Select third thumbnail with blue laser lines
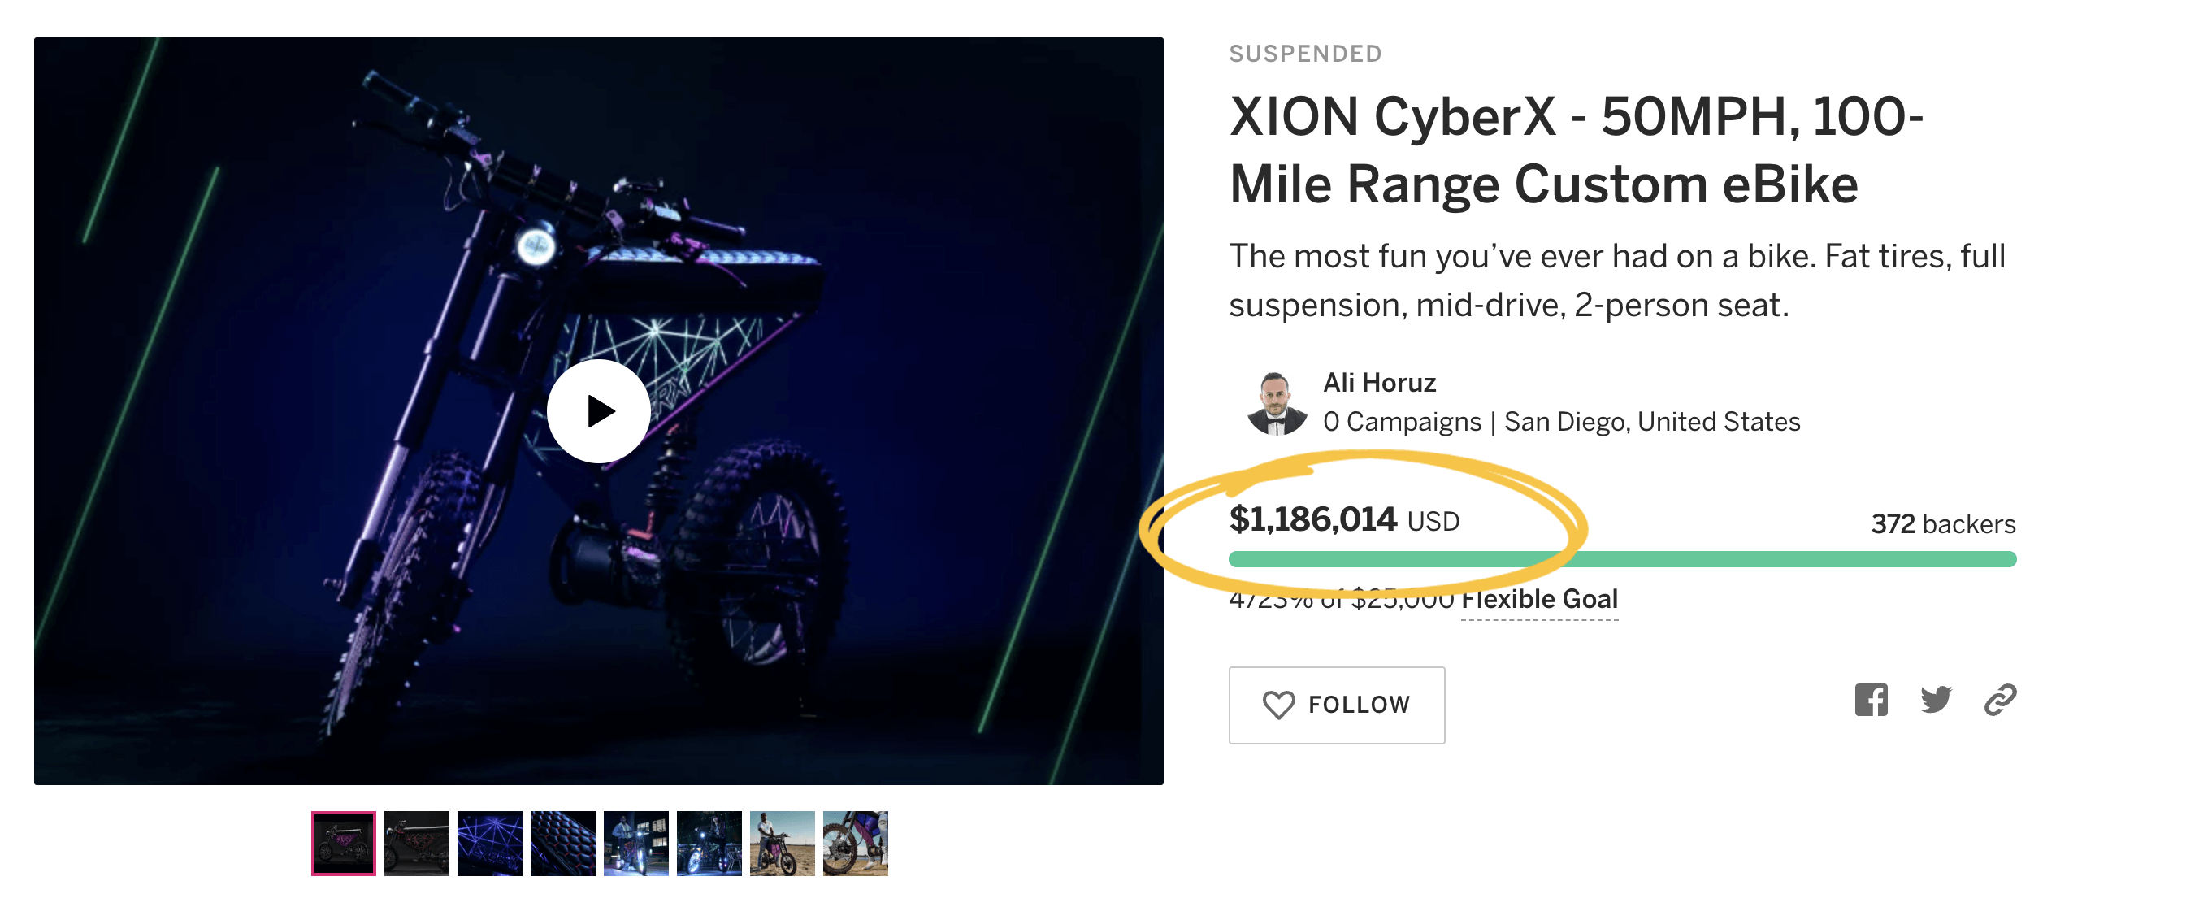The image size is (2199, 920). pyautogui.click(x=489, y=843)
